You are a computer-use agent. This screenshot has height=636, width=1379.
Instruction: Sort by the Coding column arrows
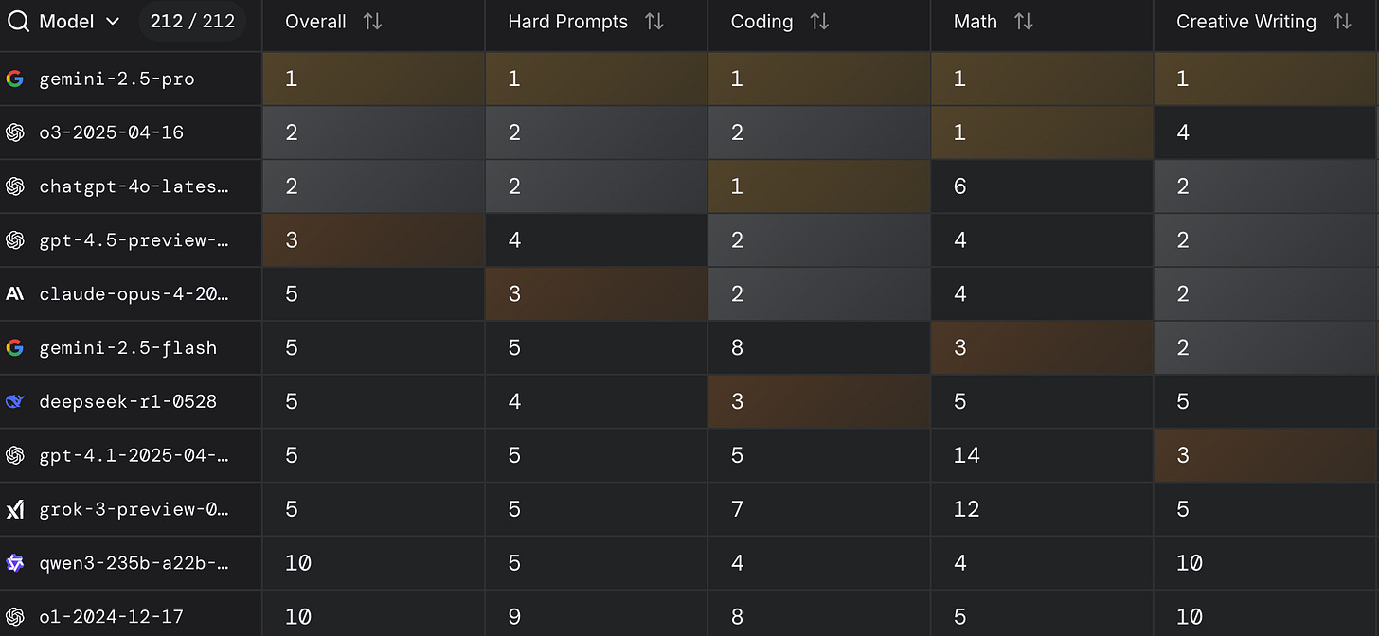(x=819, y=22)
